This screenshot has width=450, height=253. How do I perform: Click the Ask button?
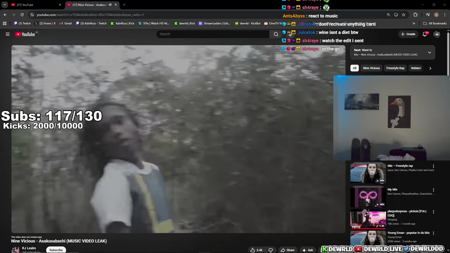point(308,250)
